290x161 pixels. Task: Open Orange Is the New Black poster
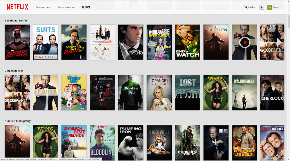[x=159, y=92]
